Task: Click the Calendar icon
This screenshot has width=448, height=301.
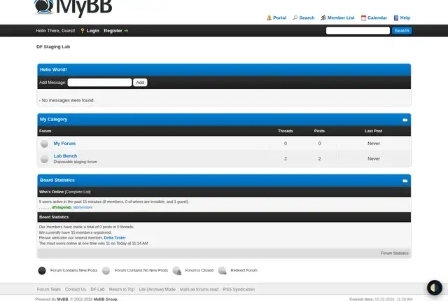Action: tap(363, 18)
